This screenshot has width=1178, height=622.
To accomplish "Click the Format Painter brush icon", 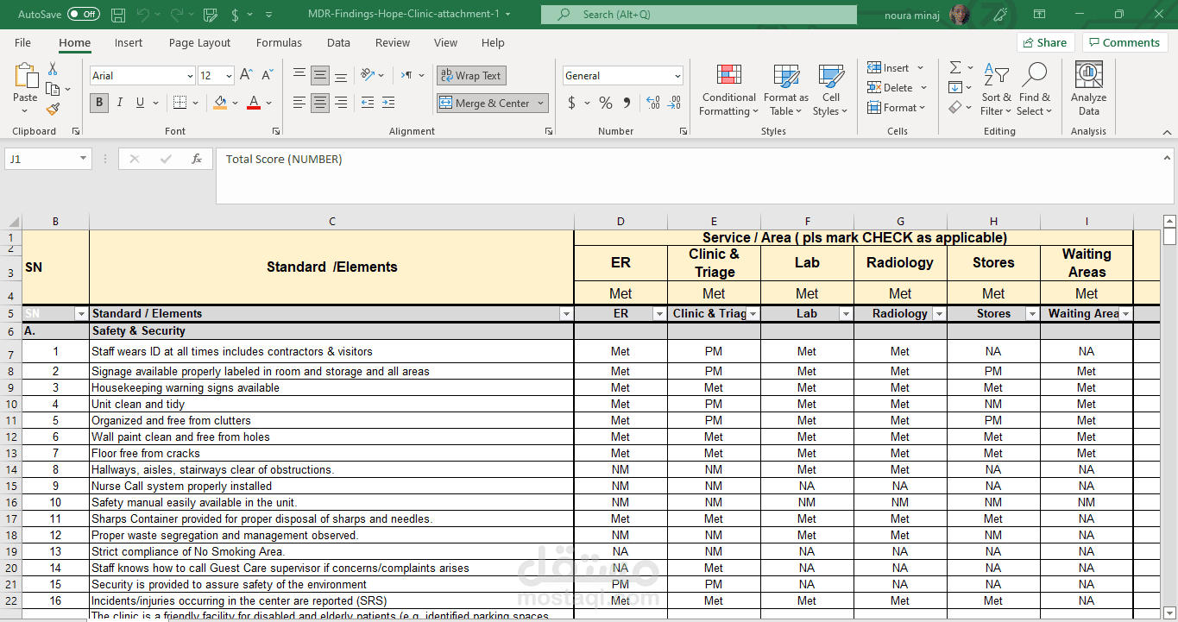I will pyautogui.click(x=53, y=109).
